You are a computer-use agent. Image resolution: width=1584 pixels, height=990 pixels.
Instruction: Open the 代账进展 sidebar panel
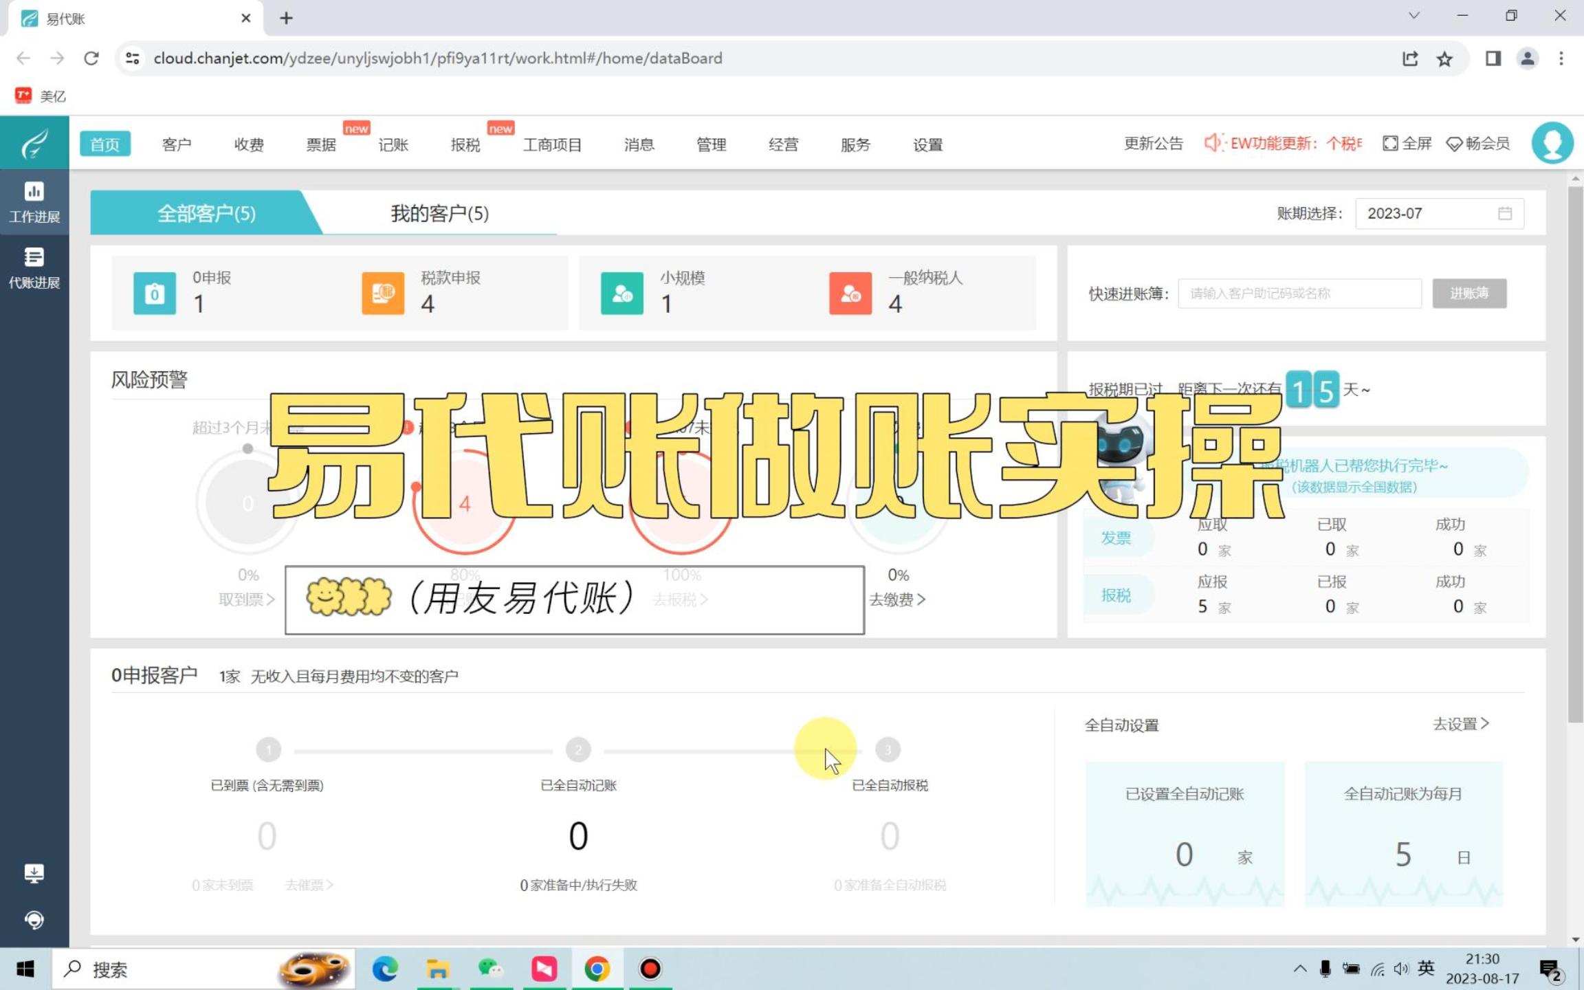click(34, 267)
